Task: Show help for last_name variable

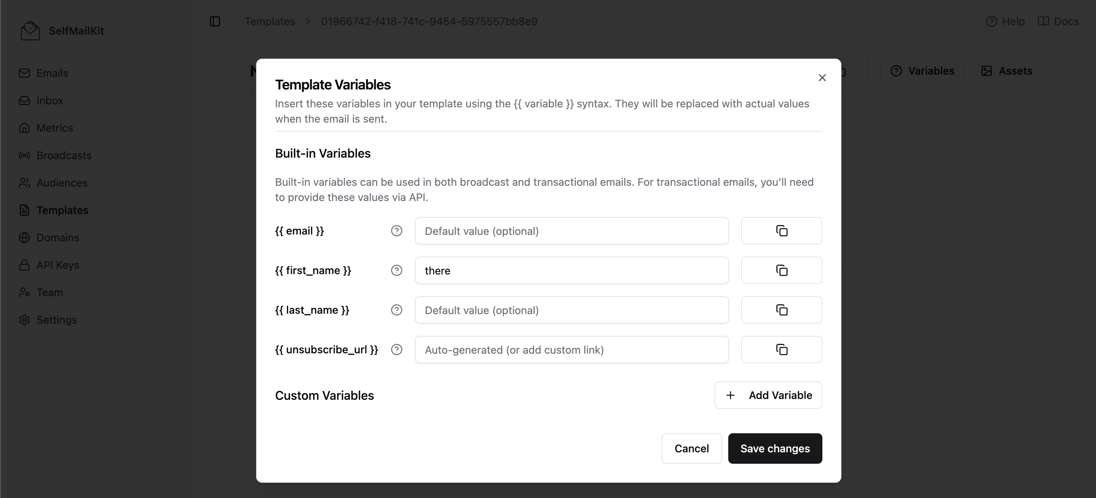Action: tap(397, 310)
